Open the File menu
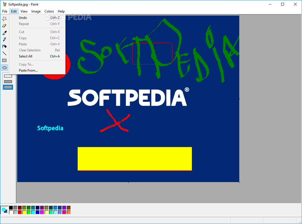Screen dimensions: 302x224 coord(5,11)
